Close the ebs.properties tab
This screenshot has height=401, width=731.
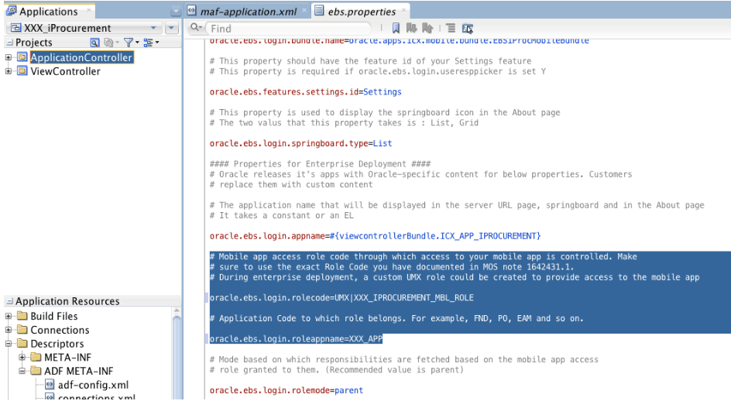click(x=403, y=10)
